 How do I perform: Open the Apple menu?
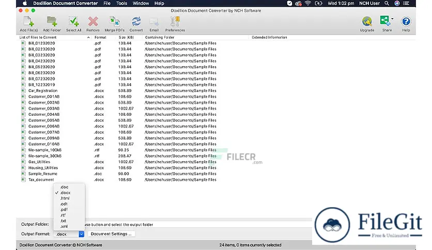click(25, 3)
